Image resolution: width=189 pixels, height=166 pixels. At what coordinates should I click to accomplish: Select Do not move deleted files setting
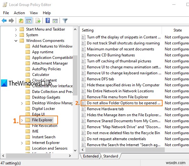tap(123, 133)
